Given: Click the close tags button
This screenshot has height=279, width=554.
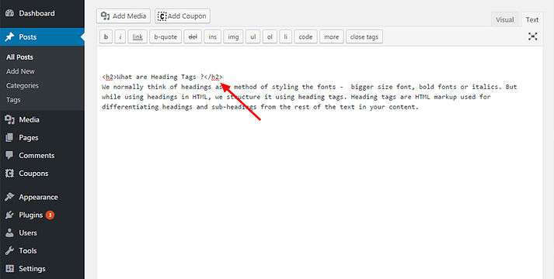Looking at the screenshot, I should point(364,36).
